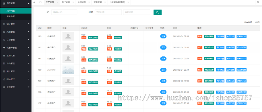
Task: Click the 单页管理 sidebar icon
Action: click(4, 63)
